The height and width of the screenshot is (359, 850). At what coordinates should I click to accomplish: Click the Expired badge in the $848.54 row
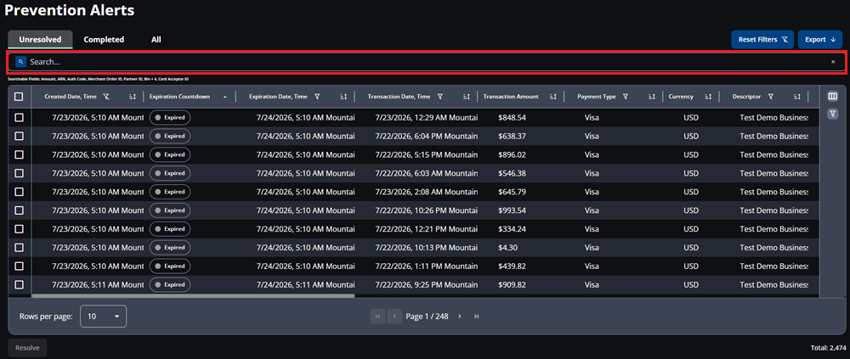pyautogui.click(x=170, y=117)
